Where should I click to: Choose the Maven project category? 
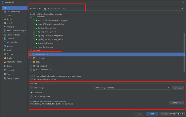15,46
